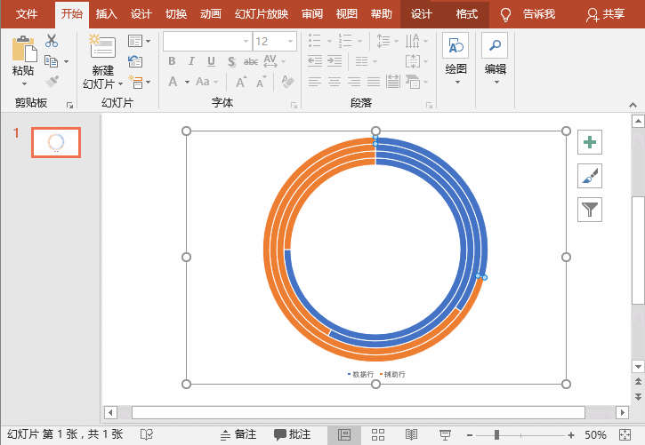Expand the font size dropdown
This screenshot has height=445, width=645.
click(x=291, y=42)
